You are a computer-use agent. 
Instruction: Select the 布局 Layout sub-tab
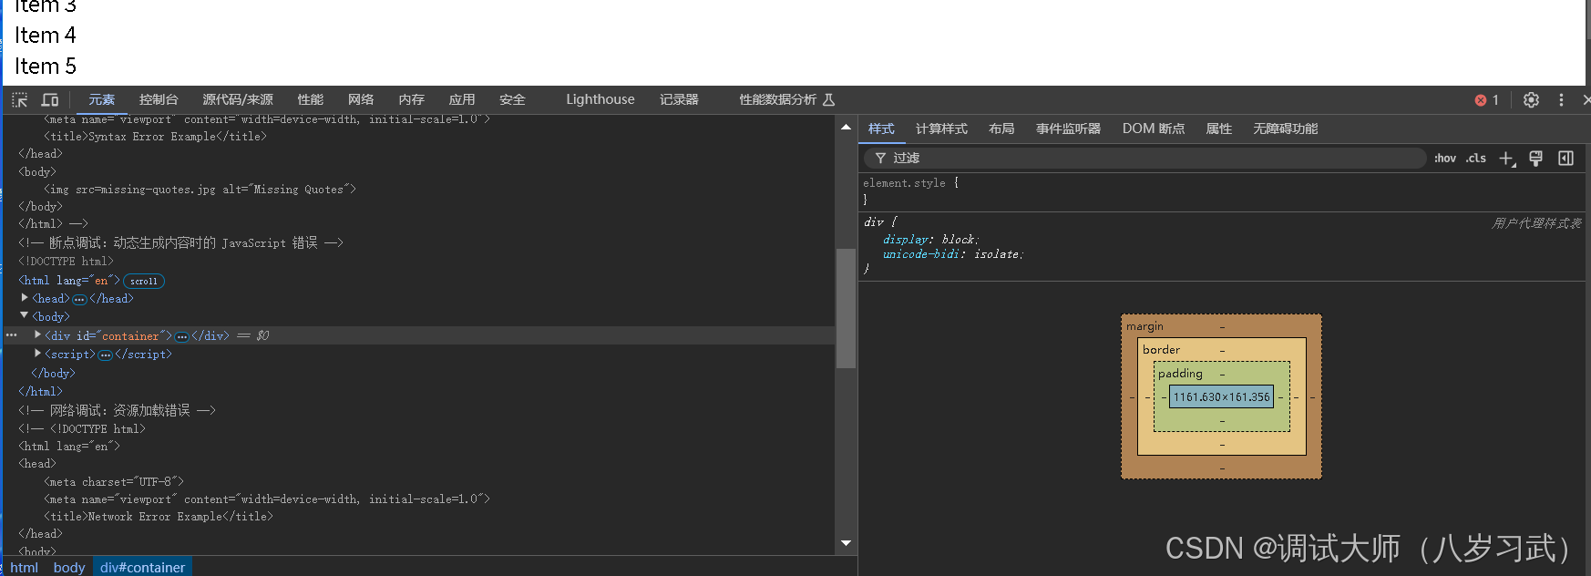pos(1001,129)
